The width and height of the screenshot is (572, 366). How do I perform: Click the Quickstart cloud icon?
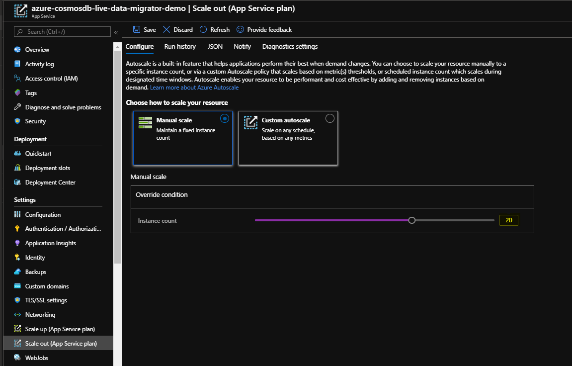coord(17,153)
